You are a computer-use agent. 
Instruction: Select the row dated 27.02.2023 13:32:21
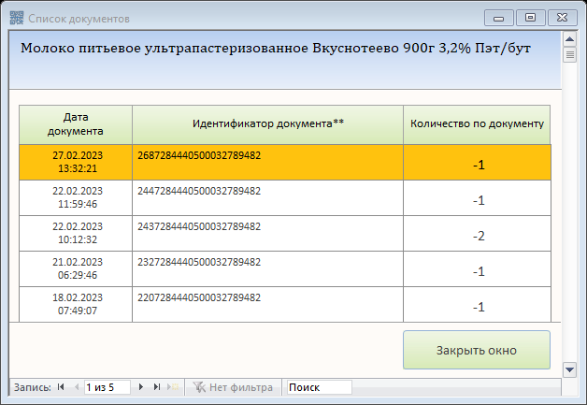(76, 162)
